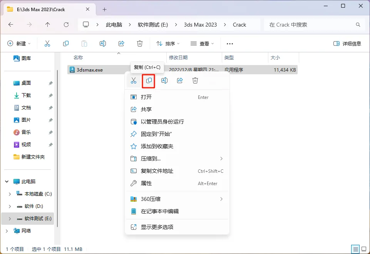Expand the 本地磁盘 (C:) tree node

pos(10,194)
